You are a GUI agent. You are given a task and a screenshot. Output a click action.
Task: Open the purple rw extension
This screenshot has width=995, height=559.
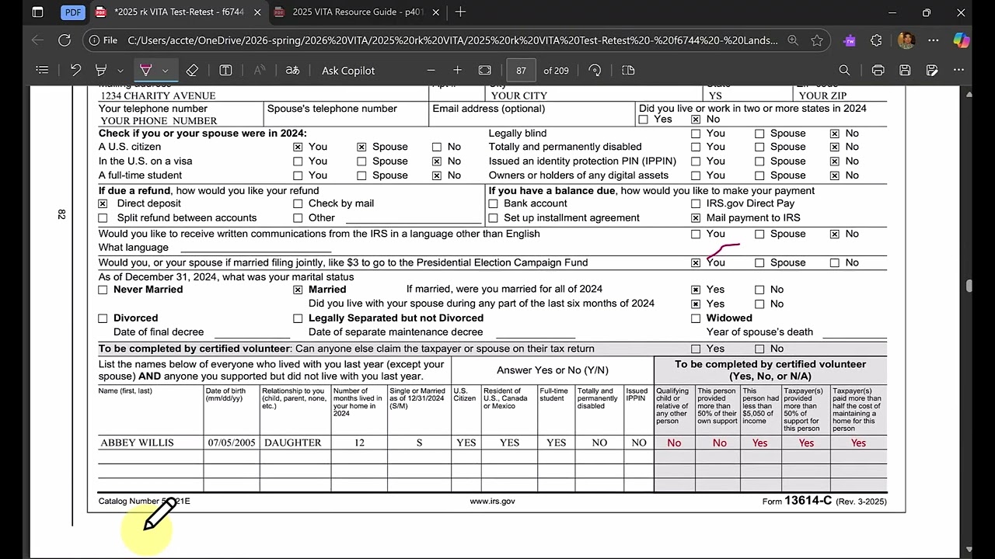point(850,40)
